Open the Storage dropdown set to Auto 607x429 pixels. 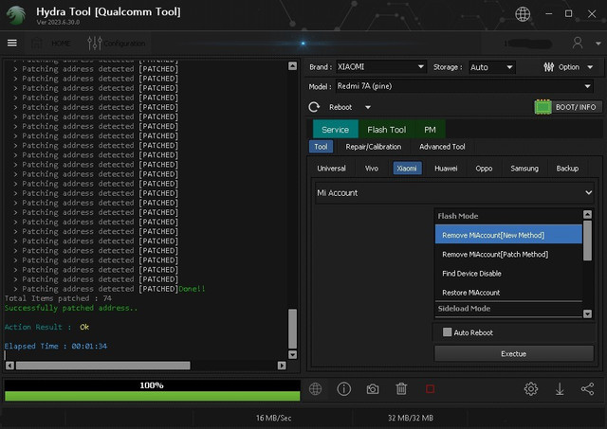point(491,67)
